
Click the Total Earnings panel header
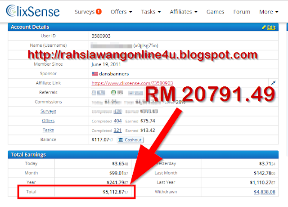(143, 155)
